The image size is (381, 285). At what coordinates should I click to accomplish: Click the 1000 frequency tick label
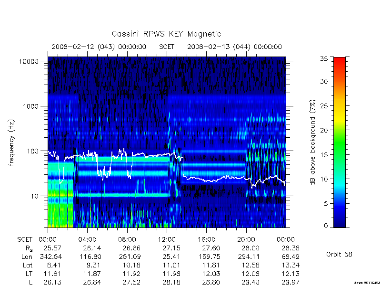(31, 106)
